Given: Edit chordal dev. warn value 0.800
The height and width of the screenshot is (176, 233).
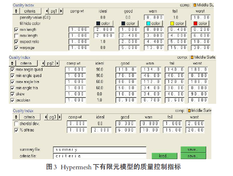Looking at the screenshot, I should click(x=150, y=123).
